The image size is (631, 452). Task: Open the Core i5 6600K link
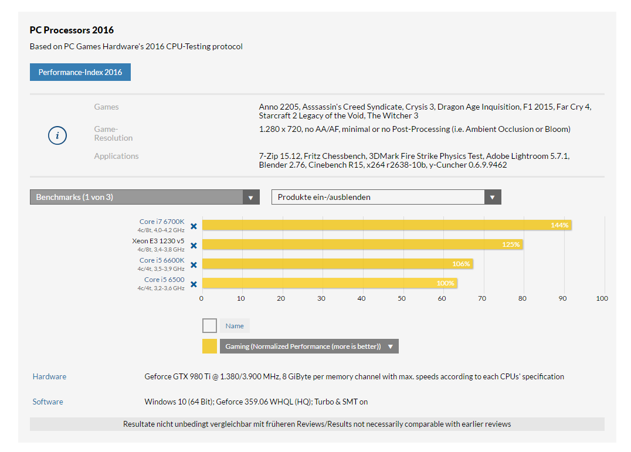pyautogui.click(x=162, y=260)
